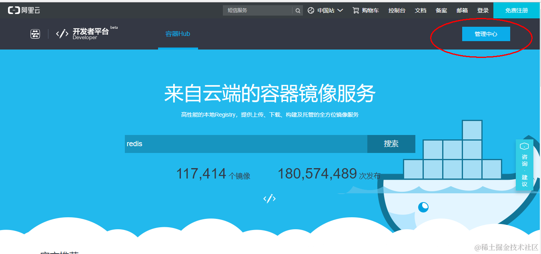Select the cloud icon beside Developer platform

click(x=36, y=34)
